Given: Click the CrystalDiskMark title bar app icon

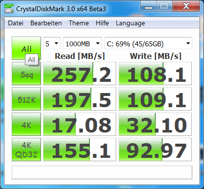Looking at the screenshot, I should click(x=9, y=8).
